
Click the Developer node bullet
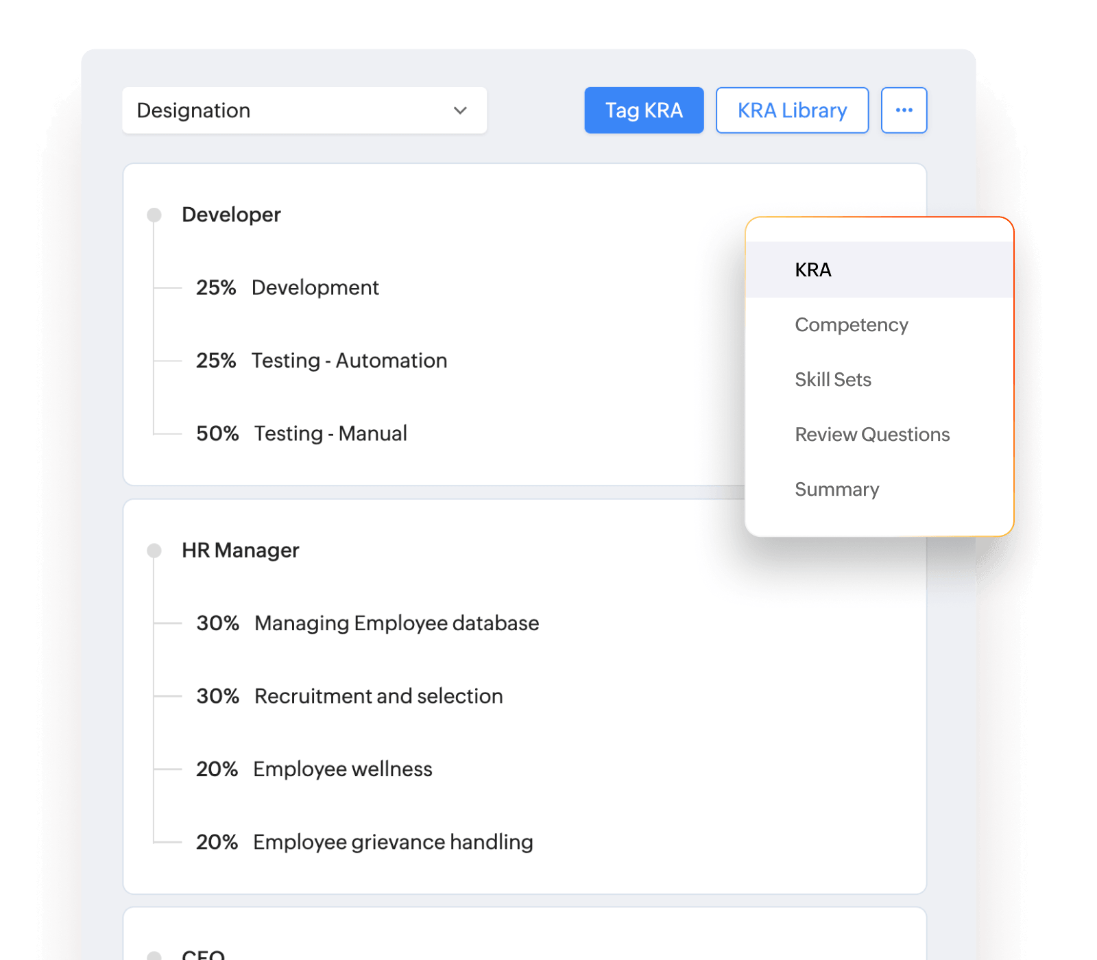(154, 213)
